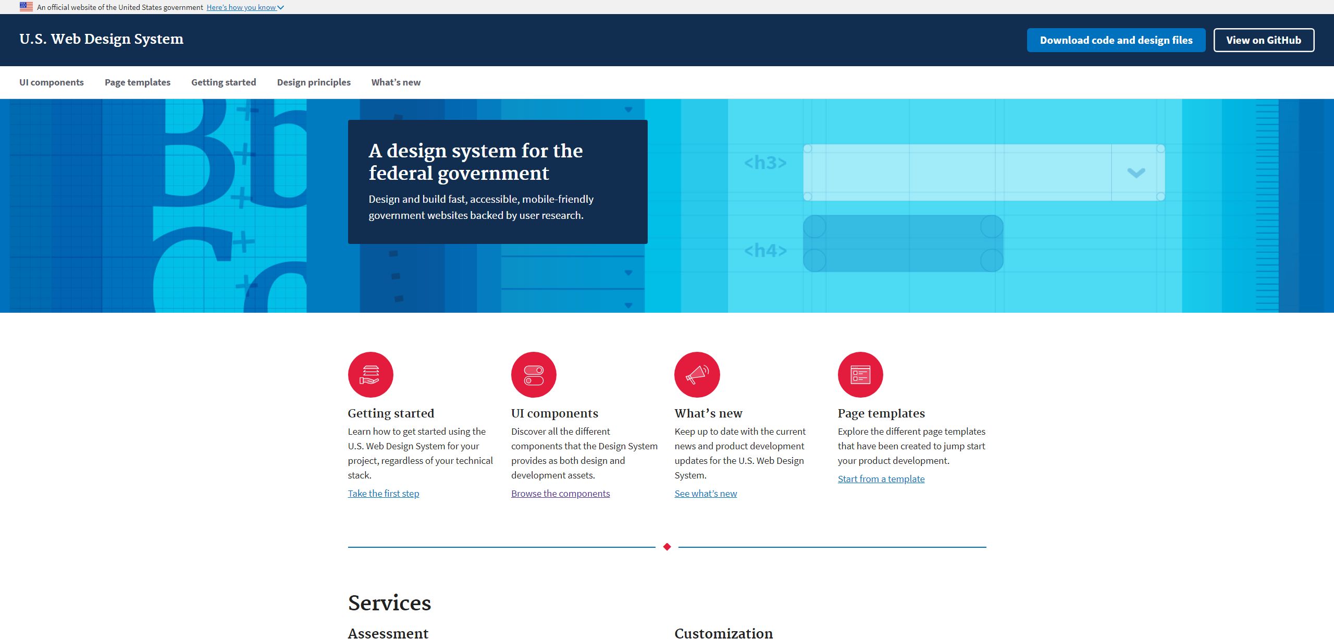
Task: Expand the "Here's how you know" banner
Action: click(245, 7)
